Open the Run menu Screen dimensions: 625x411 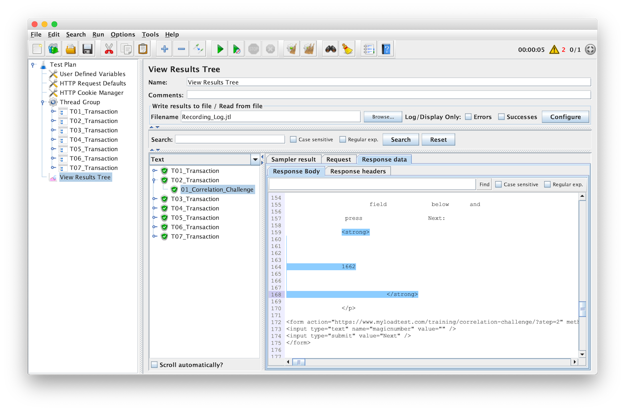(x=98, y=35)
